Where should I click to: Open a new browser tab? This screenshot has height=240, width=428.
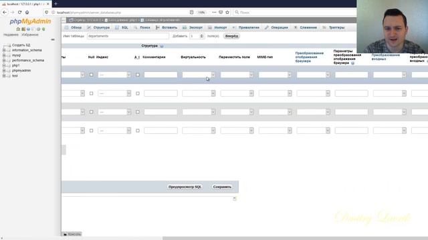tap(56, 4)
